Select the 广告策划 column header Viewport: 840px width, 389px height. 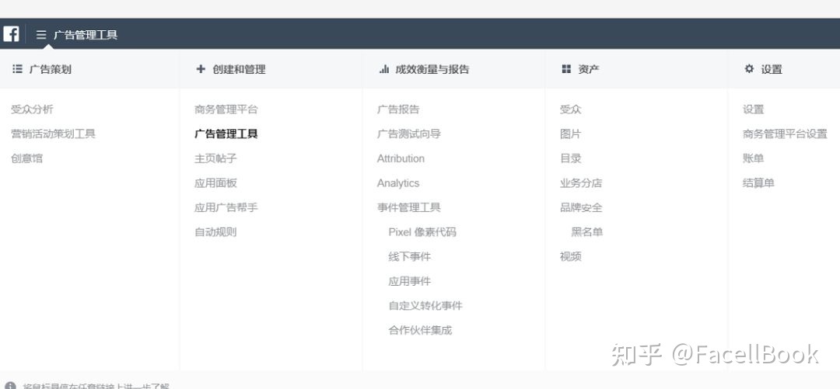tap(50, 69)
